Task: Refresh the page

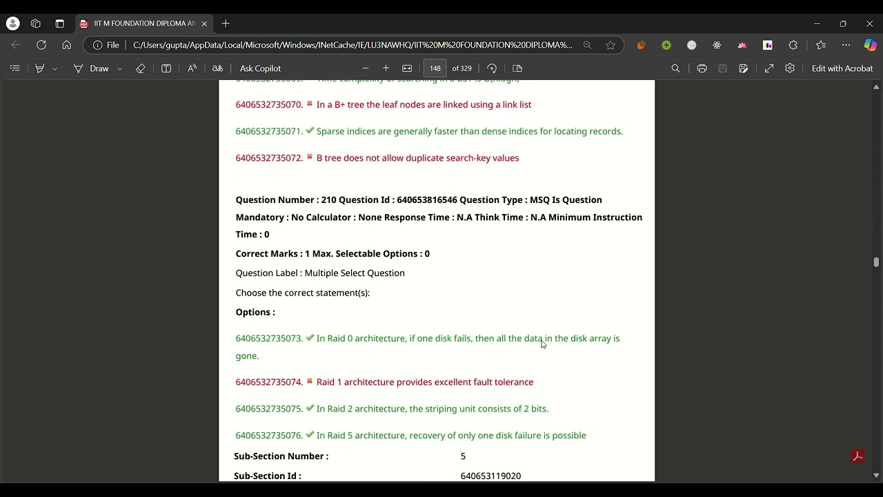Action: click(41, 45)
